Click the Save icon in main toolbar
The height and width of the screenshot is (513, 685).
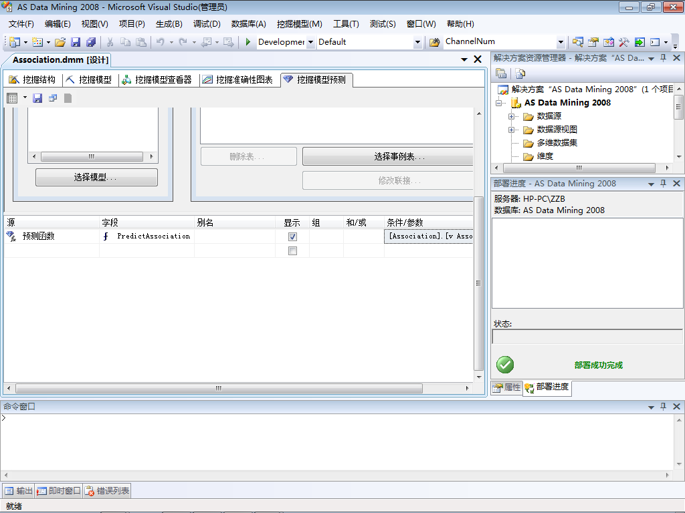click(76, 42)
